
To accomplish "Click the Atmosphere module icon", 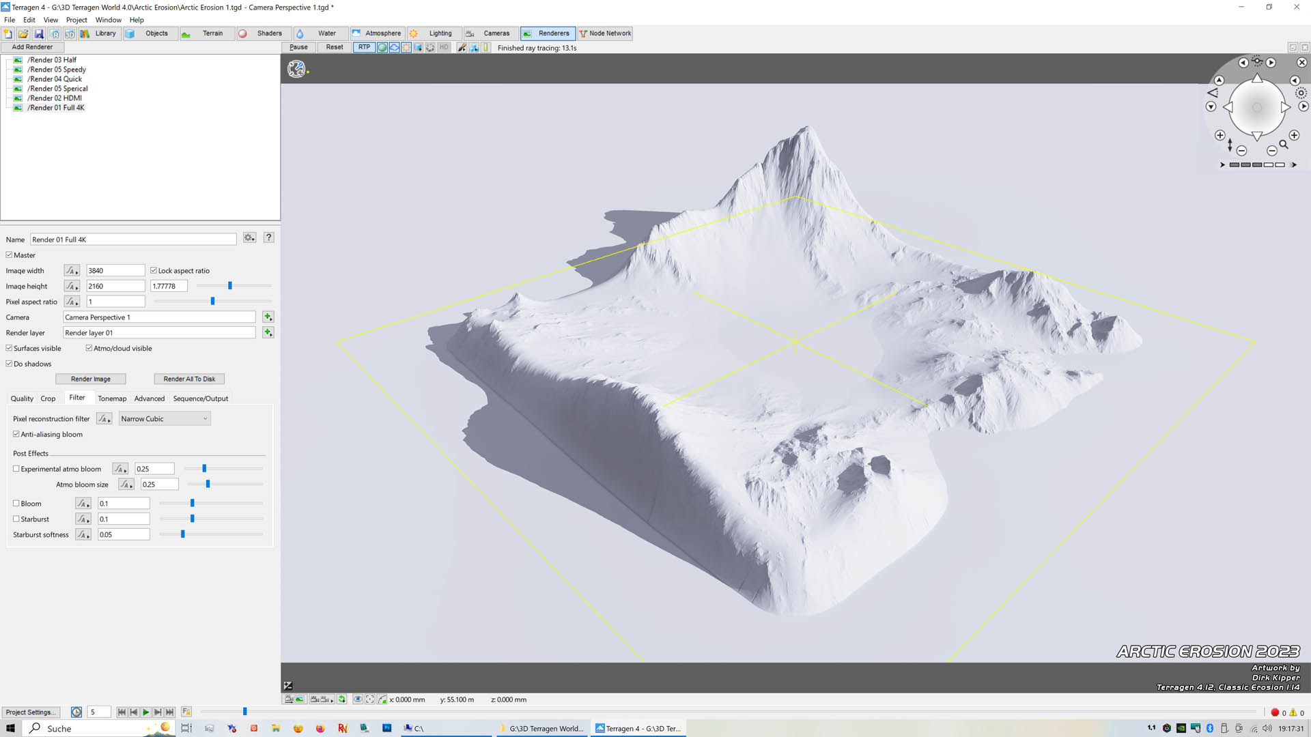I will [355, 33].
